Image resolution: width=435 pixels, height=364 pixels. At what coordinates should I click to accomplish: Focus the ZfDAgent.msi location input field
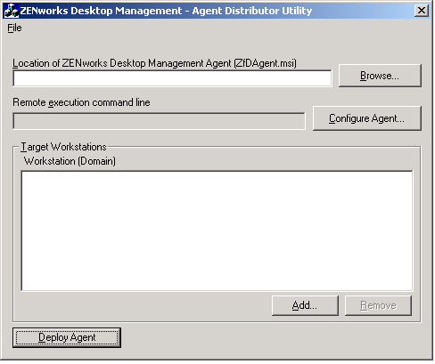(x=172, y=78)
